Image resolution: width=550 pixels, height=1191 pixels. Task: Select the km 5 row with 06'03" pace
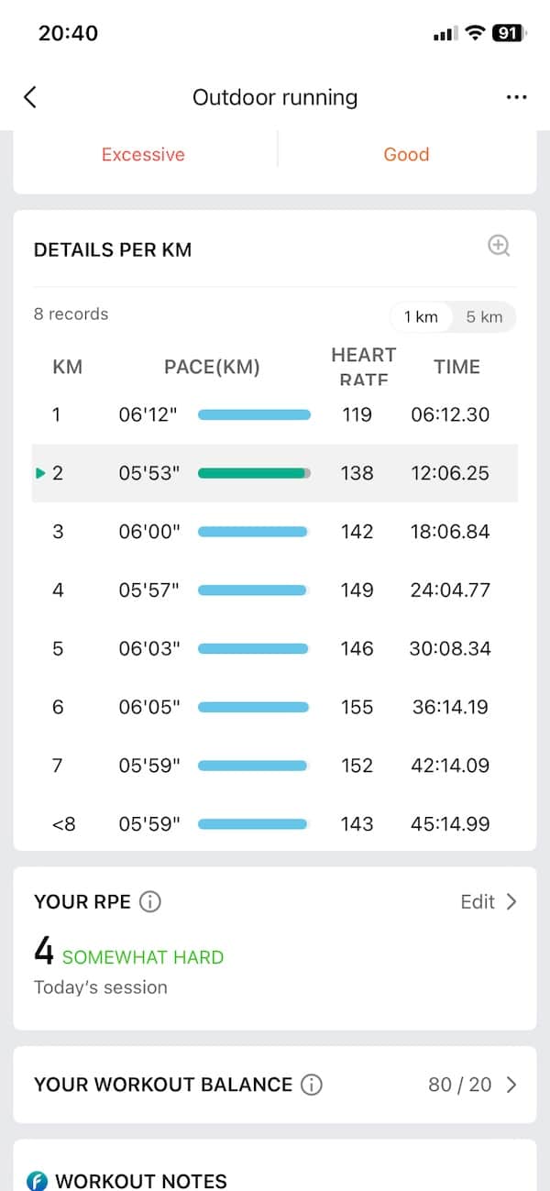(275, 648)
